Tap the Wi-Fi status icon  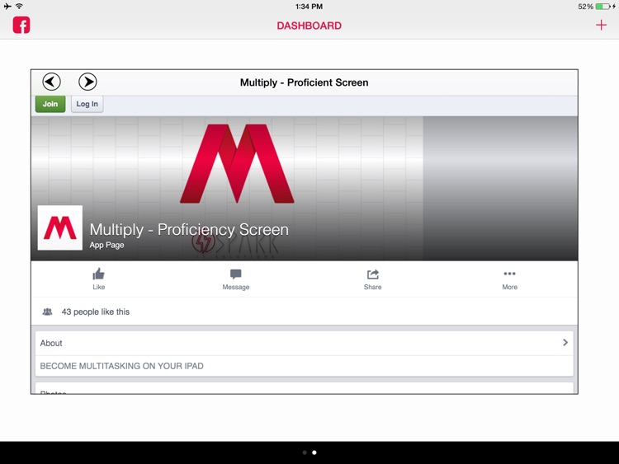19,6
